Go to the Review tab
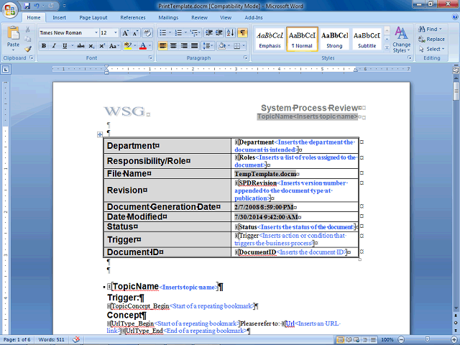 click(x=200, y=17)
